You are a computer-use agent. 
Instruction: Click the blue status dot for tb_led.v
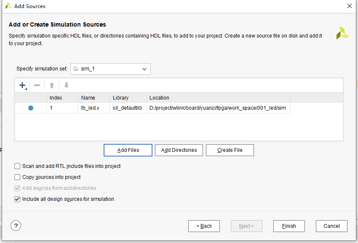(31, 108)
